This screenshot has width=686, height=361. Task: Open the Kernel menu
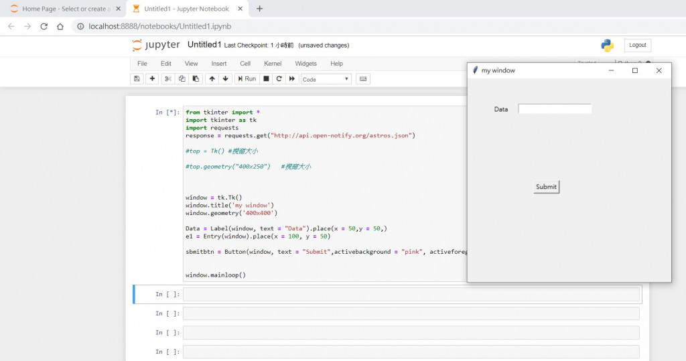(x=273, y=64)
